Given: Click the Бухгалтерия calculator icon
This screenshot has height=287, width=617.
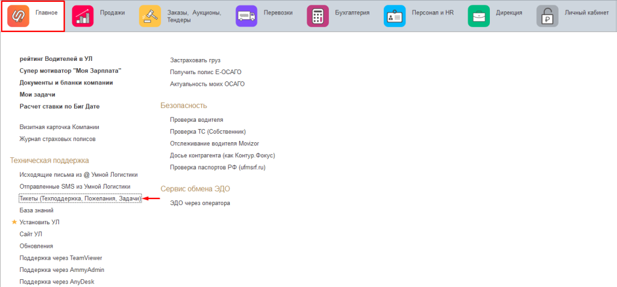Looking at the screenshot, I should 318,16.
